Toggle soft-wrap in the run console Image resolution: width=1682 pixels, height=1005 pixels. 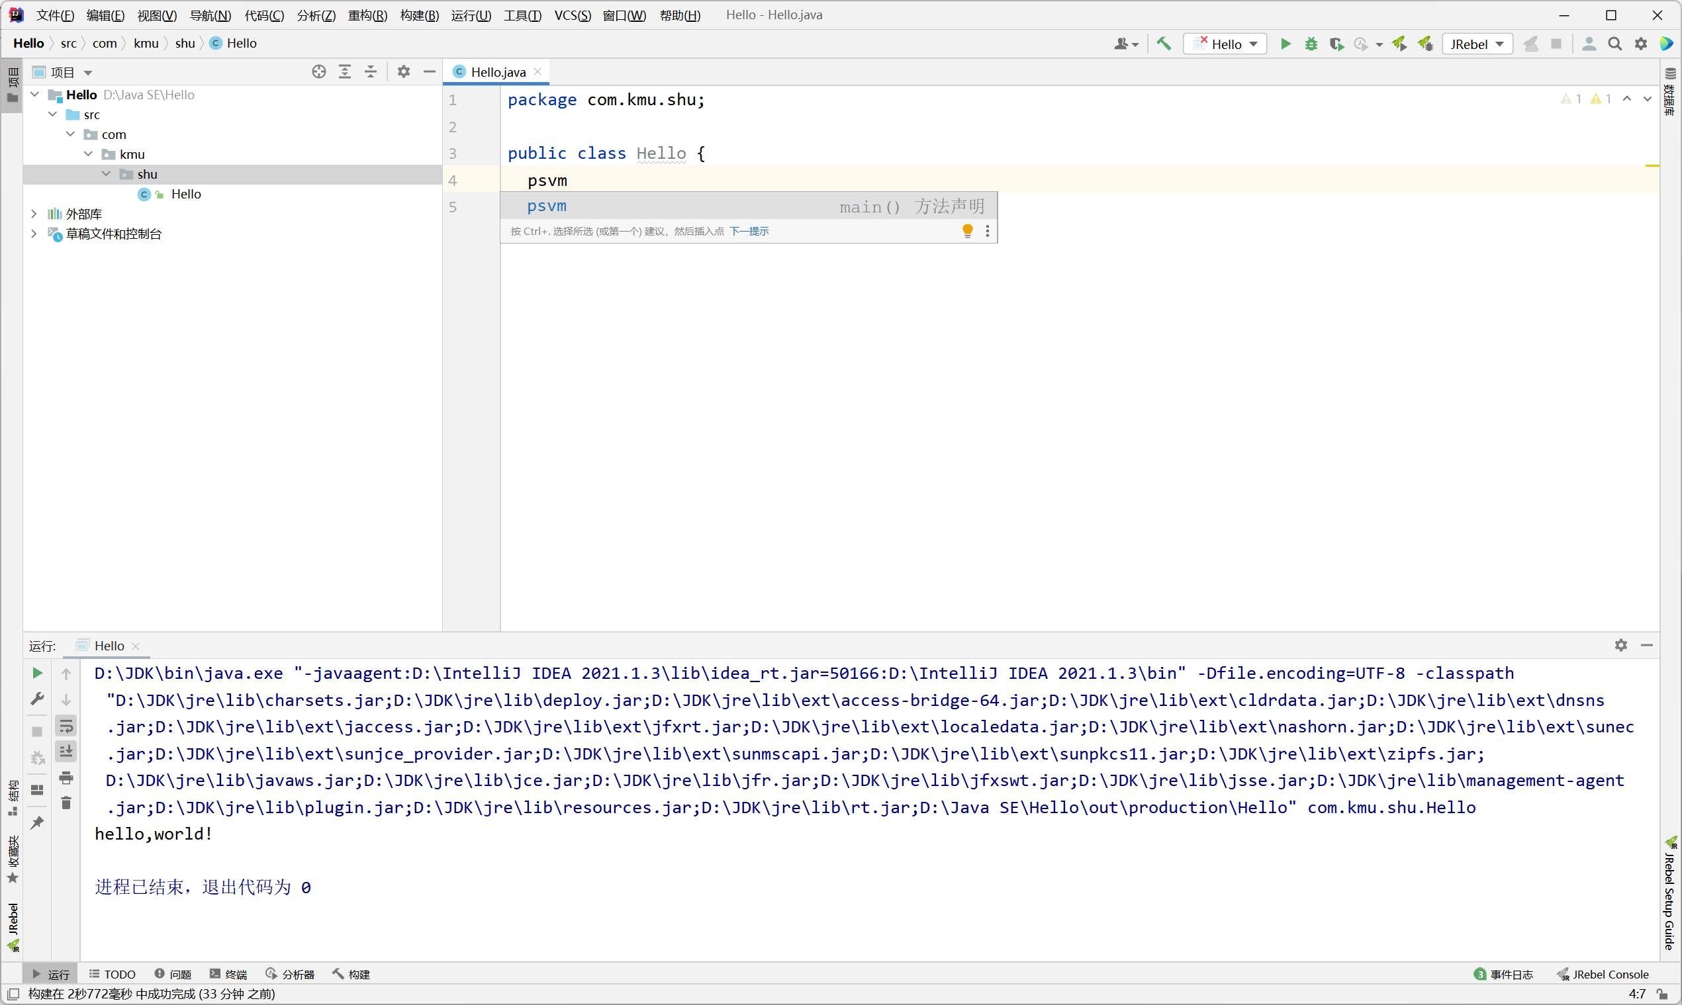click(x=66, y=725)
